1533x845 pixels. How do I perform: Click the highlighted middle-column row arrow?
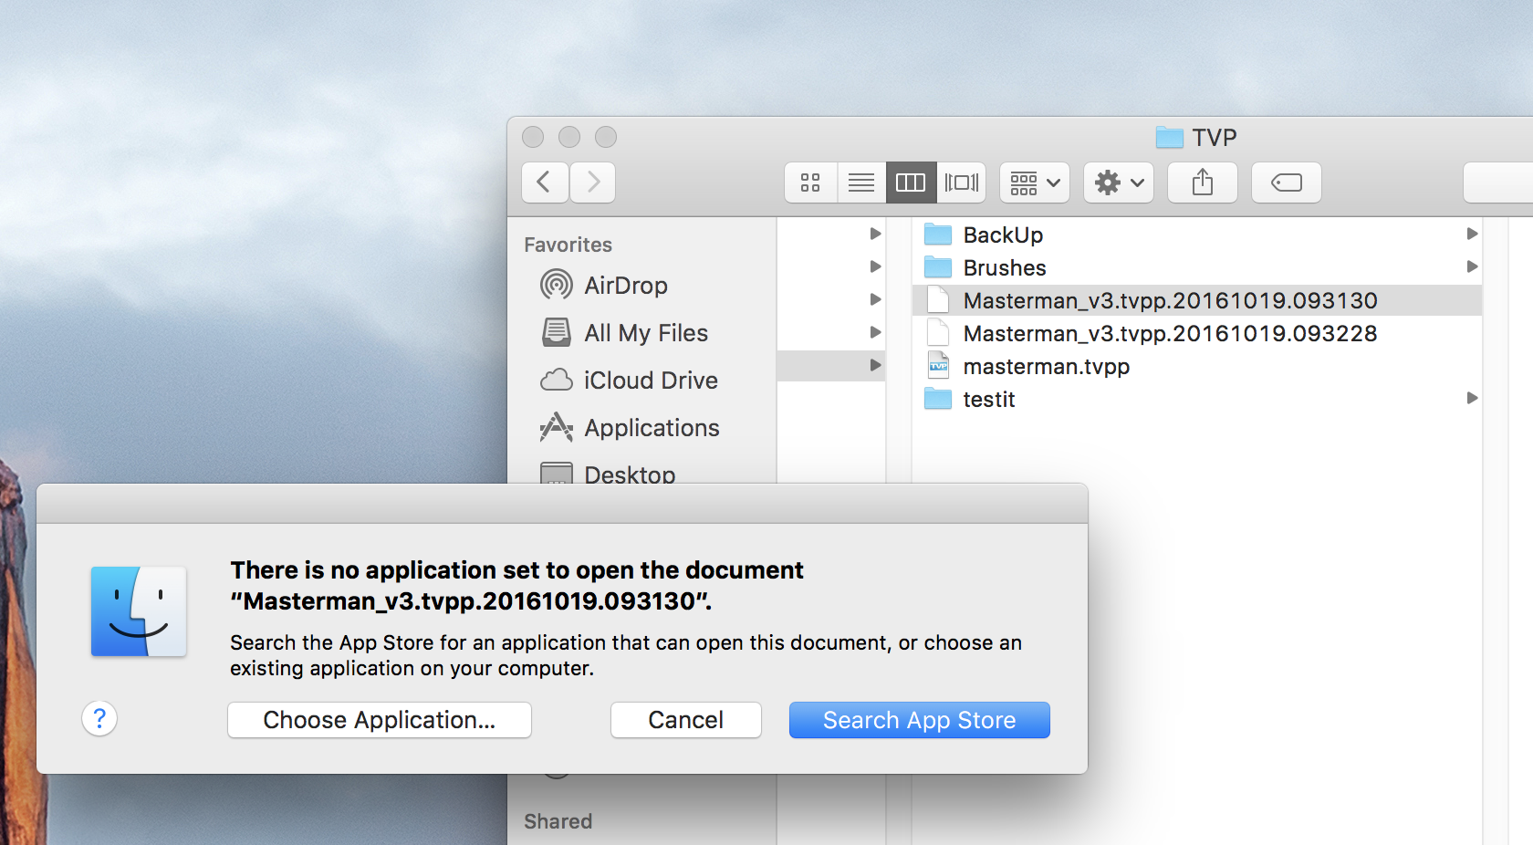pyautogui.click(x=875, y=365)
